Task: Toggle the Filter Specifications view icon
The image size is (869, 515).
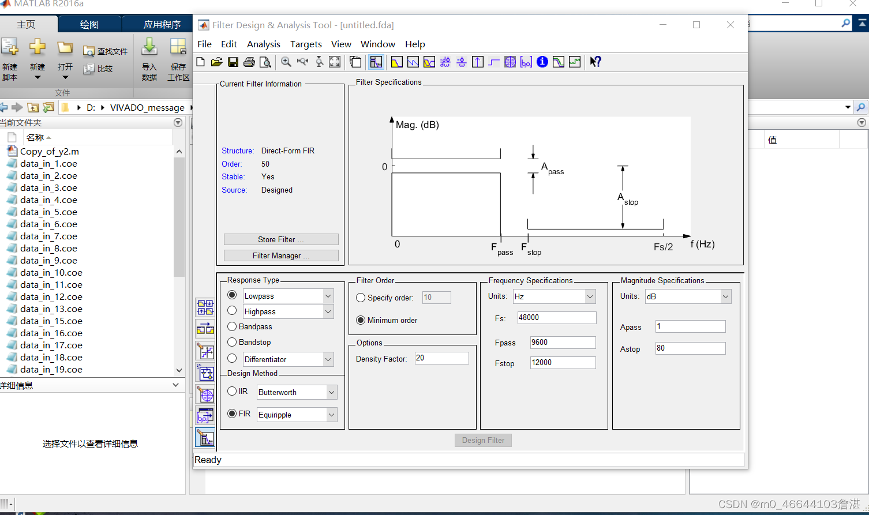Action: coord(376,62)
